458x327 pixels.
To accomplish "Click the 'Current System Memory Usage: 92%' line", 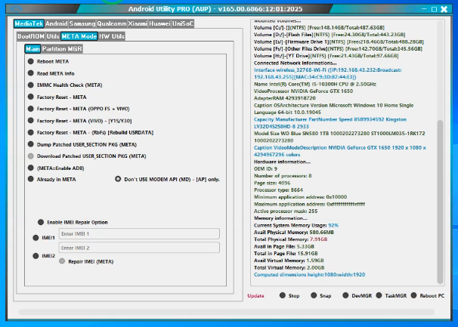I will pos(296,225).
